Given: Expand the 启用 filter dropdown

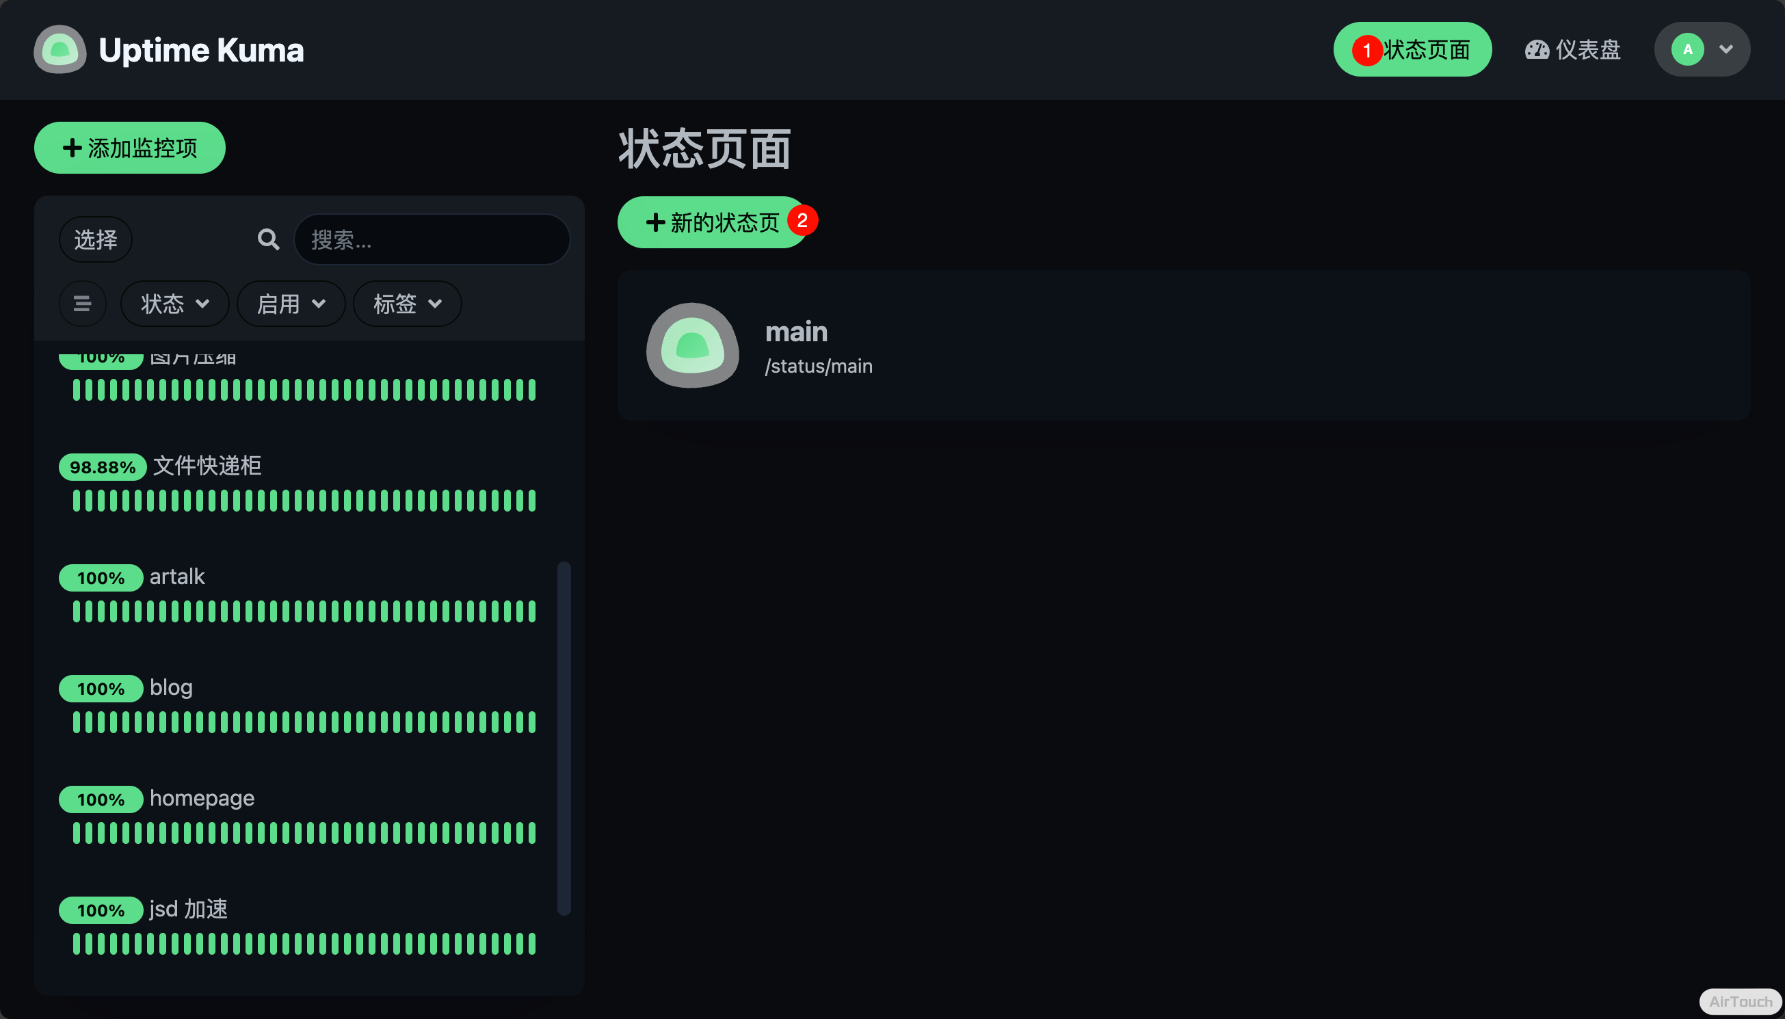Looking at the screenshot, I should (291, 304).
